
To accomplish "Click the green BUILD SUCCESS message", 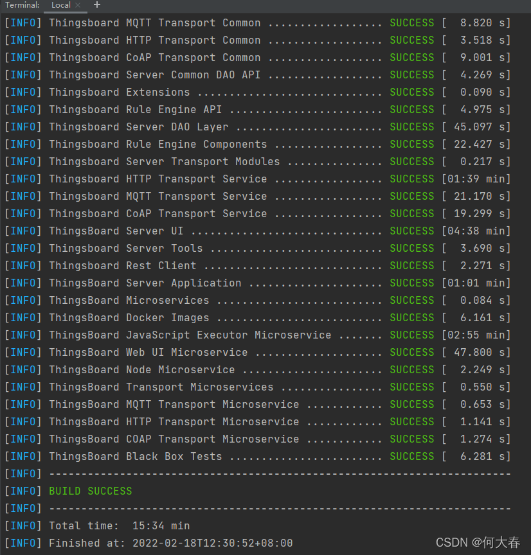I will 91,491.
